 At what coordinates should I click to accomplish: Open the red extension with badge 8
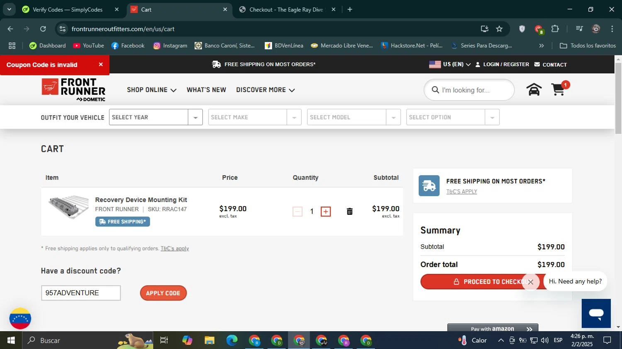coord(539,29)
